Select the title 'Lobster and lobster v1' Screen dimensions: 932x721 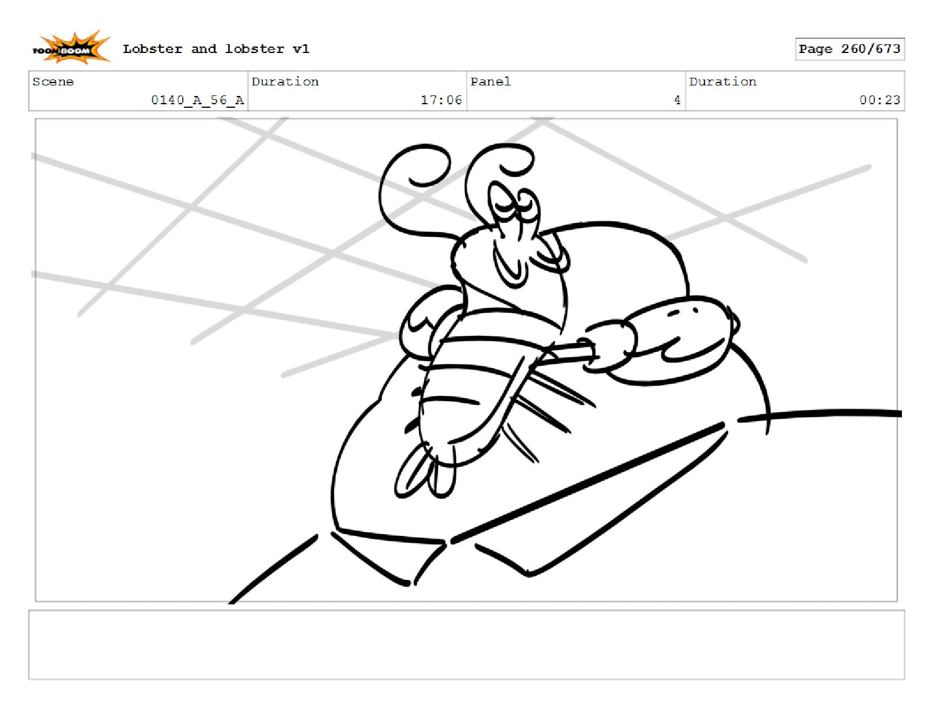point(216,49)
